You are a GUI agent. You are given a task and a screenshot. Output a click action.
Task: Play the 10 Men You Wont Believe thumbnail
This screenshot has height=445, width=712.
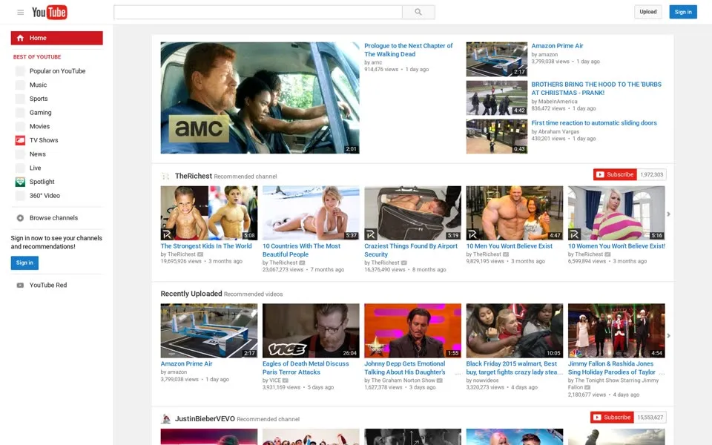tap(515, 213)
